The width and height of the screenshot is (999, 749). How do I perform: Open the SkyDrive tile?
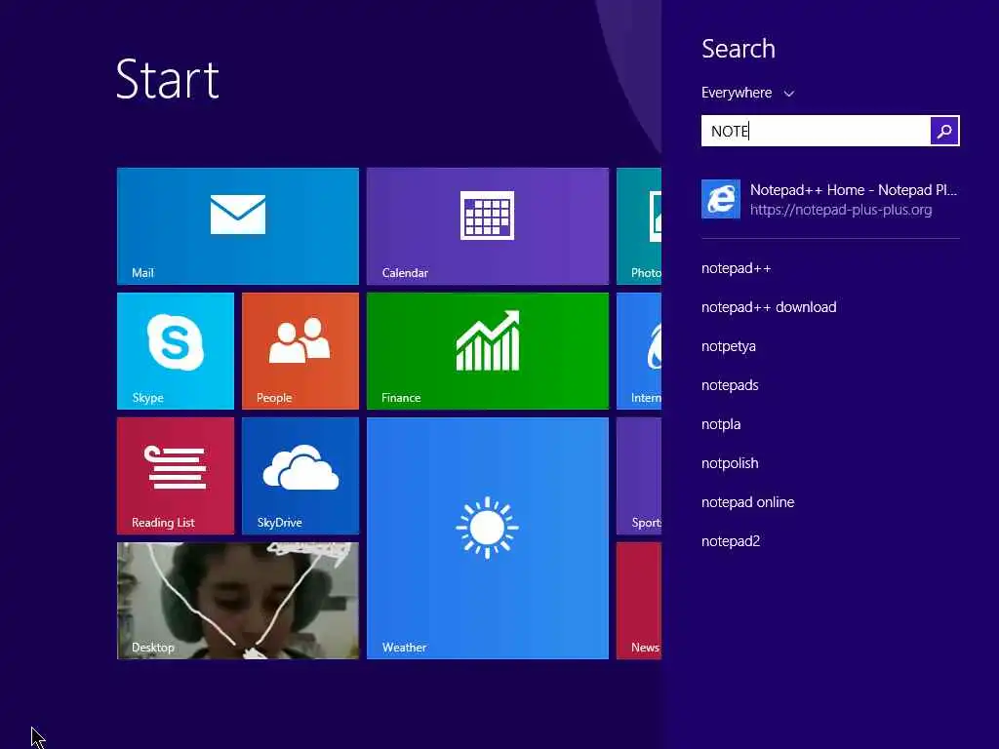(300, 476)
